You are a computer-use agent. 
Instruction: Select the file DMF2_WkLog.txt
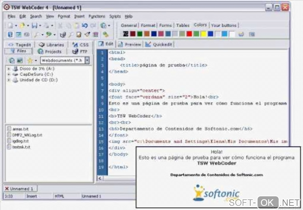(25, 135)
